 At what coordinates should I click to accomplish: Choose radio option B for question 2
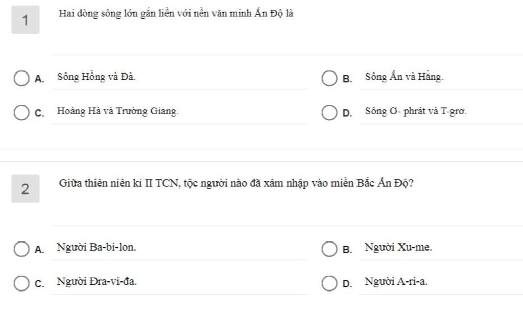coord(329,249)
